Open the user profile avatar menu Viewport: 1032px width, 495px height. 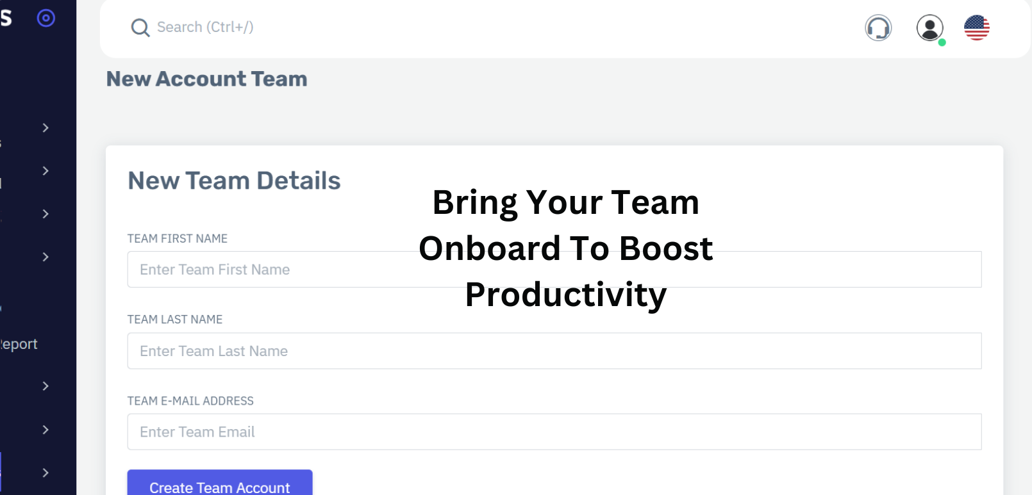pyautogui.click(x=929, y=28)
